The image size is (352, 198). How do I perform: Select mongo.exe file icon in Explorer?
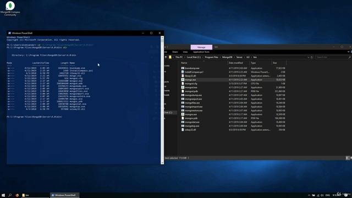[183, 80]
